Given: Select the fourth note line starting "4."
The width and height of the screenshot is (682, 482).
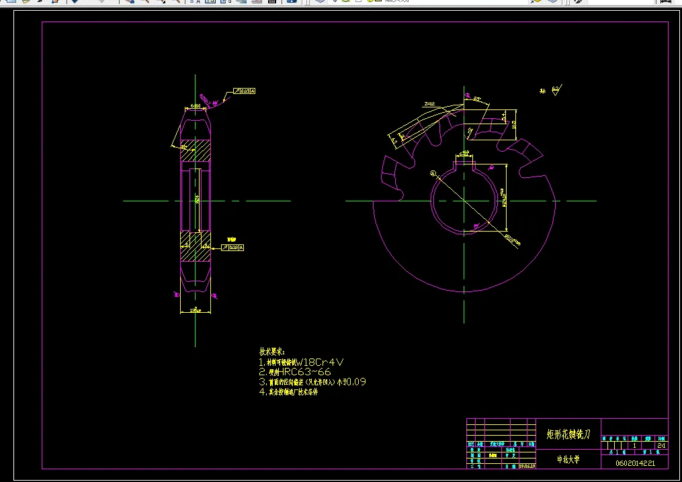Looking at the screenshot, I should tap(288, 392).
